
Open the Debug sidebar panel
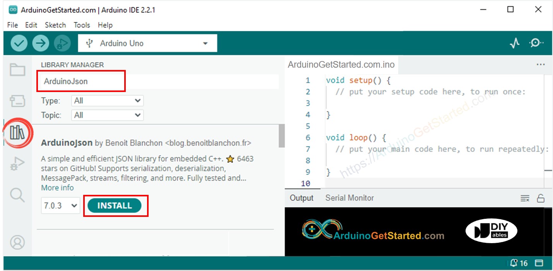click(17, 163)
